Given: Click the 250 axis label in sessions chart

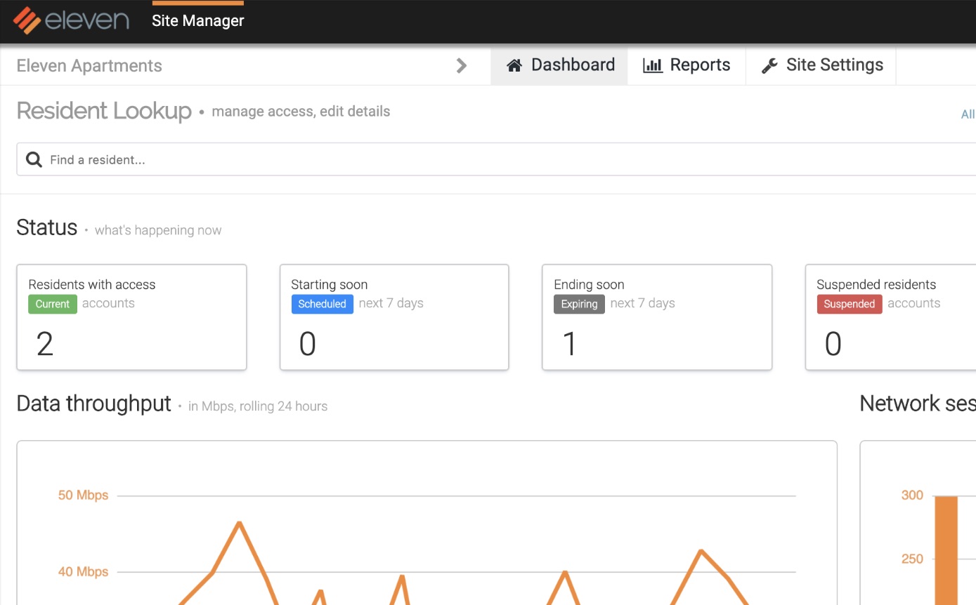Looking at the screenshot, I should pyautogui.click(x=912, y=559).
